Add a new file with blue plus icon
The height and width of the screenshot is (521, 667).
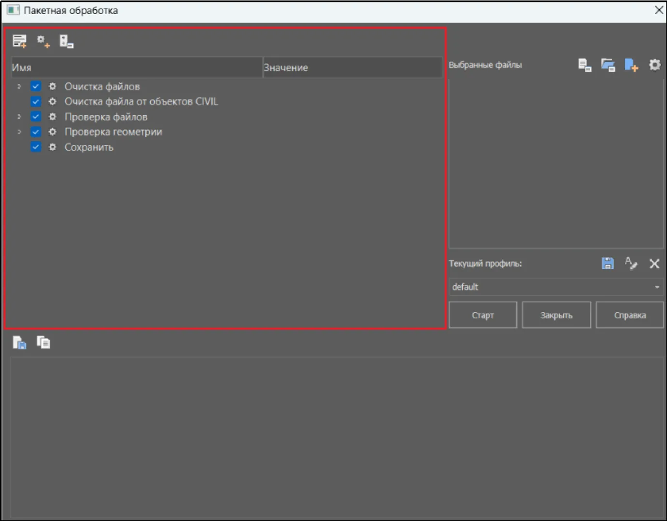point(631,65)
